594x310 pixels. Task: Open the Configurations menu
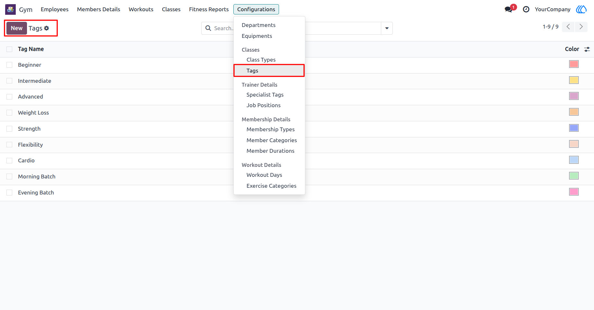(256, 9)
